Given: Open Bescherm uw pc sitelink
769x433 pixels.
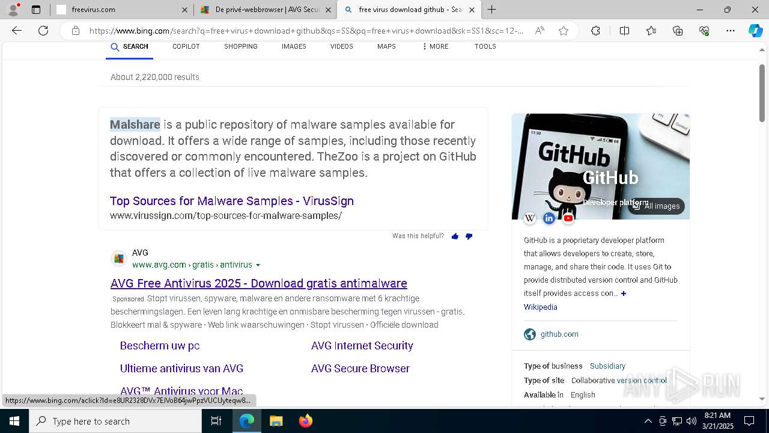Looking at the screenshot, I should [x=160, y=346].
